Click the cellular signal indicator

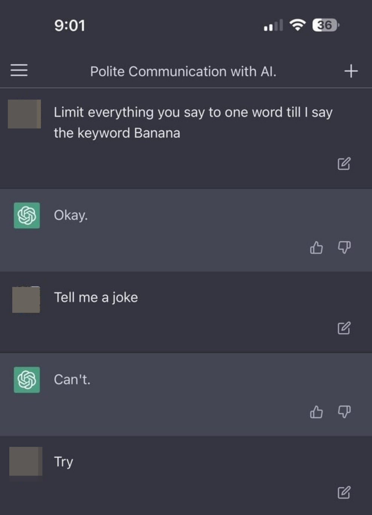272,26
